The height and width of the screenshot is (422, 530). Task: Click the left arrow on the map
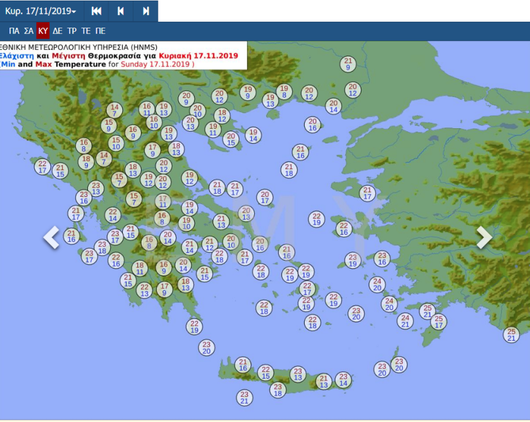pos(51,237)
